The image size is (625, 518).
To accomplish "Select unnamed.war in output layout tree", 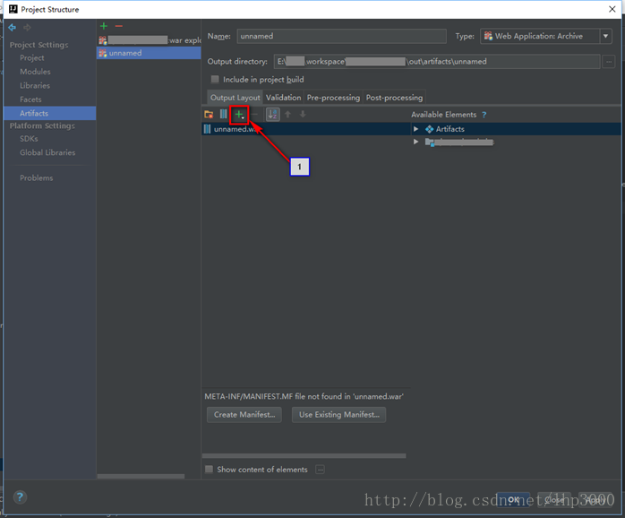I will tap(306, 129).
